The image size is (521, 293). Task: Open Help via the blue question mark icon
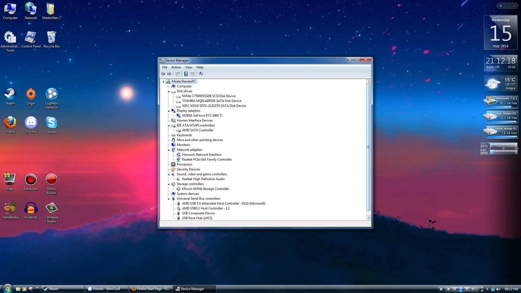tap(186, 74)
